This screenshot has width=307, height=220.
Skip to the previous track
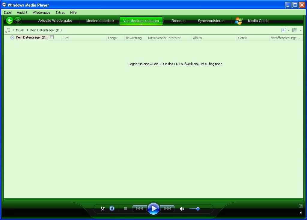[x=139, y=208]
